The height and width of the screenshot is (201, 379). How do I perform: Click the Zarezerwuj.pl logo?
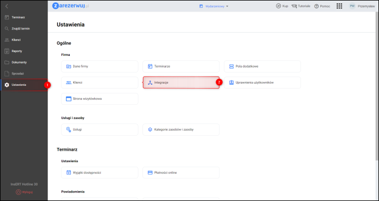point(70,6)
